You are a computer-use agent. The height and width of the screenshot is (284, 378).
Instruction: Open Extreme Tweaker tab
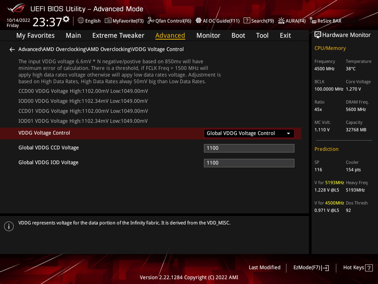point(118,35)
